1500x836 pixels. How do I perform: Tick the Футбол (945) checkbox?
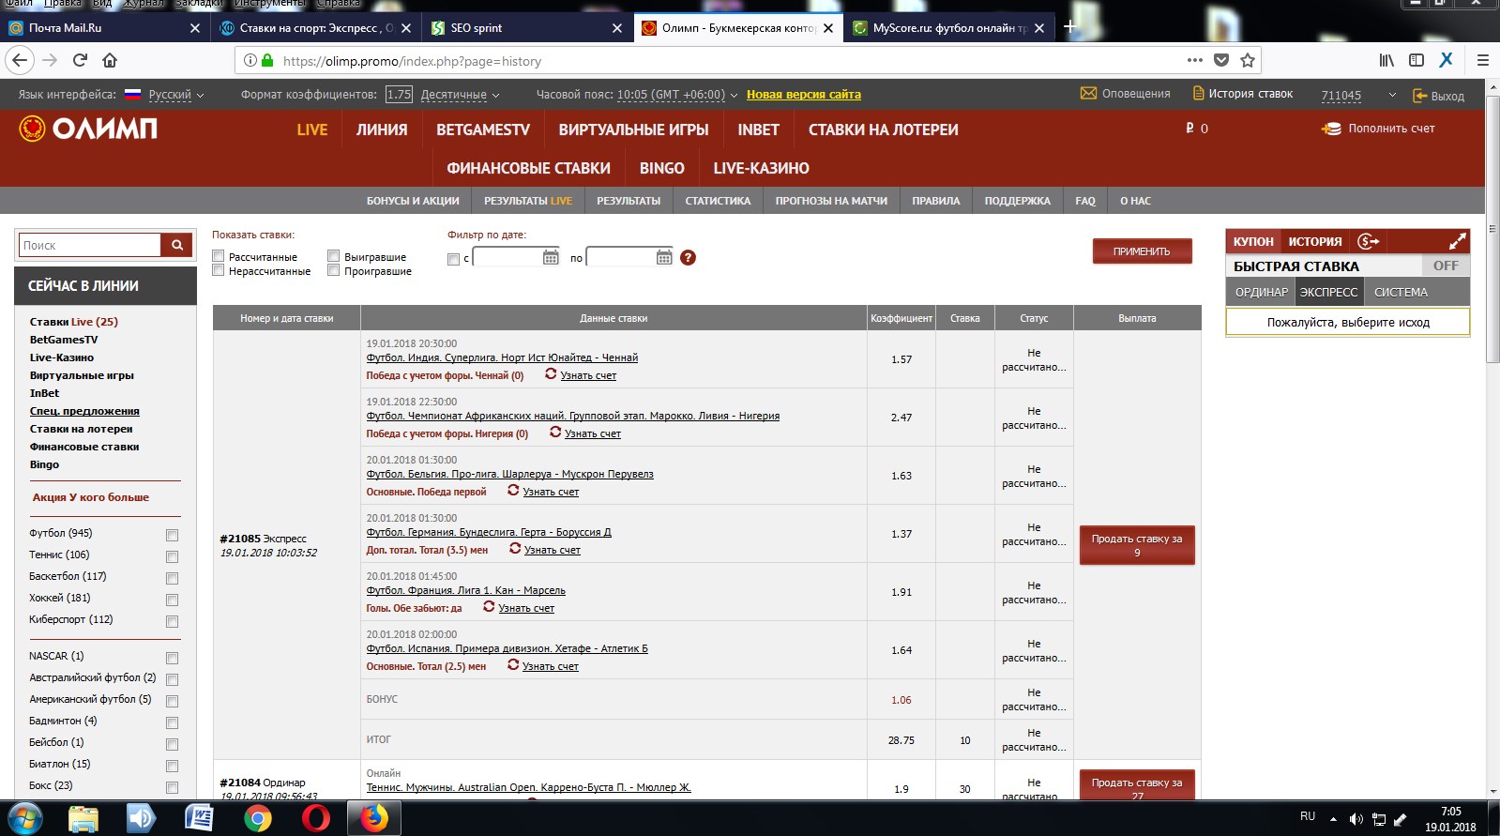point(172,535)
